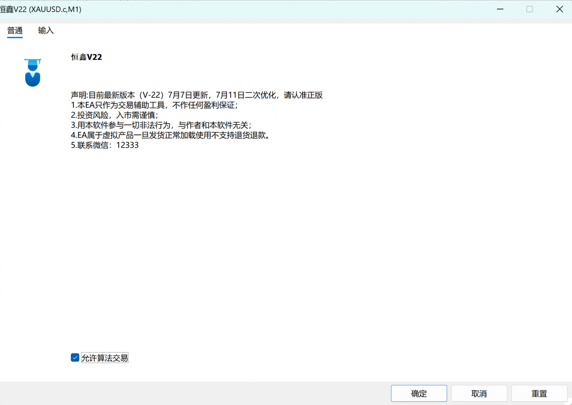The height and width of the screenshot is (405, 572).
Task: Select line 2 投资风险，入市需谨慎
Action: click(114, 115)
